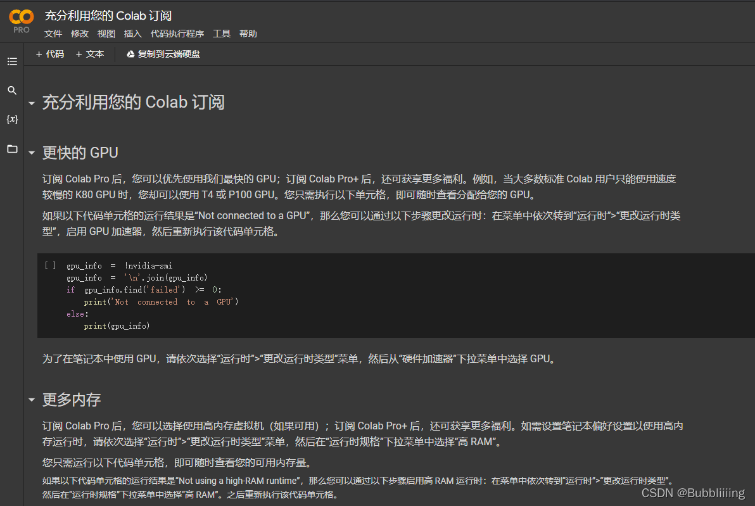Open the variables {x} panel

(x=12, y=120)
